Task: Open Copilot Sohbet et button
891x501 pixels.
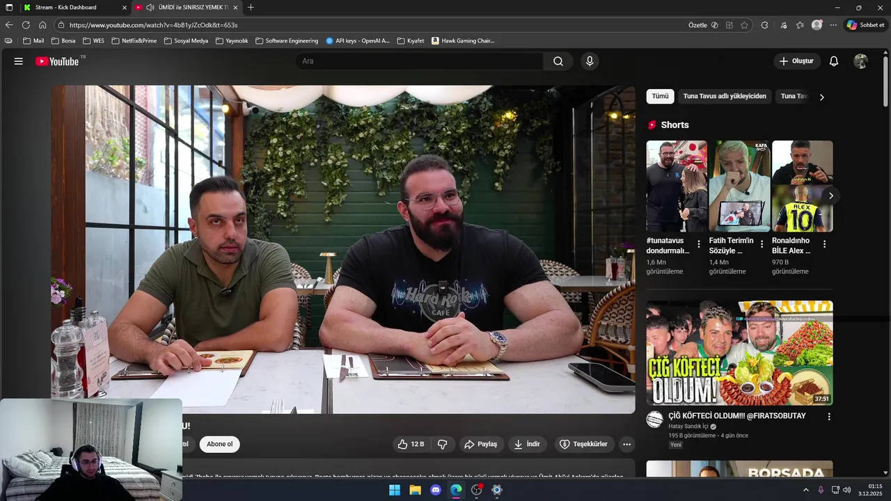Action: [865, 25]
